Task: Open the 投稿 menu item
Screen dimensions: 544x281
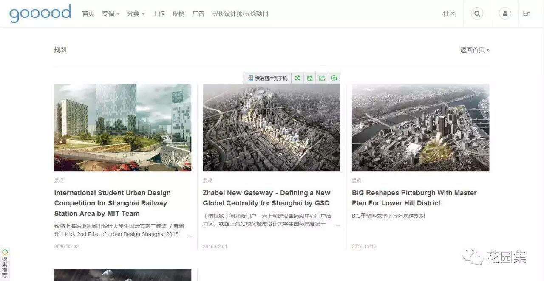Action: (x=178, y=14)
